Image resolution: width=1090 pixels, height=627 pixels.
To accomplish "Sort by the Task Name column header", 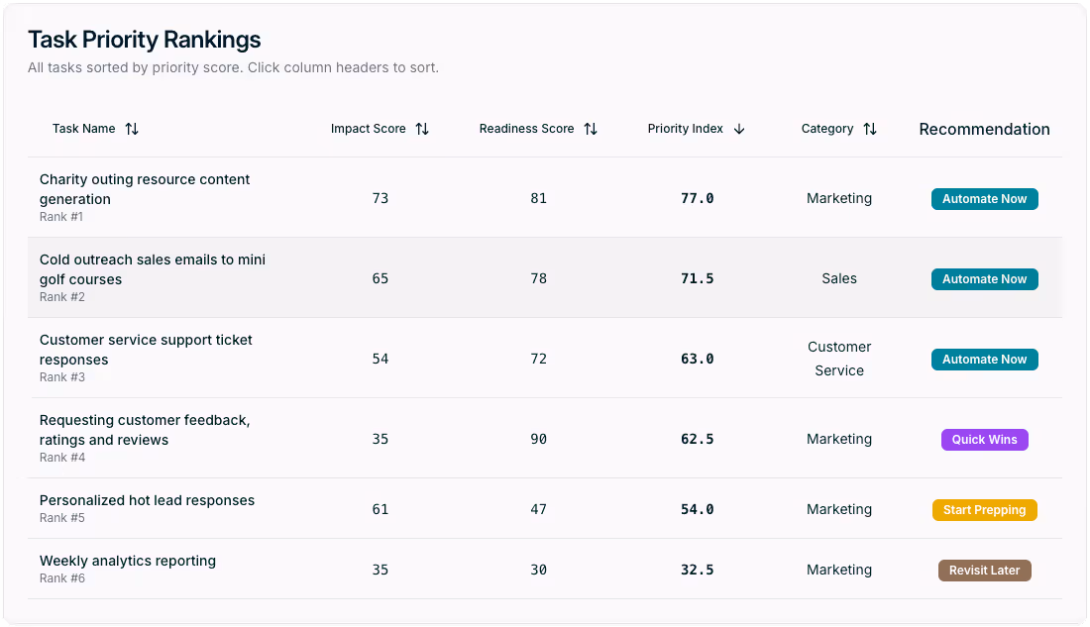I will pos(84,129).
